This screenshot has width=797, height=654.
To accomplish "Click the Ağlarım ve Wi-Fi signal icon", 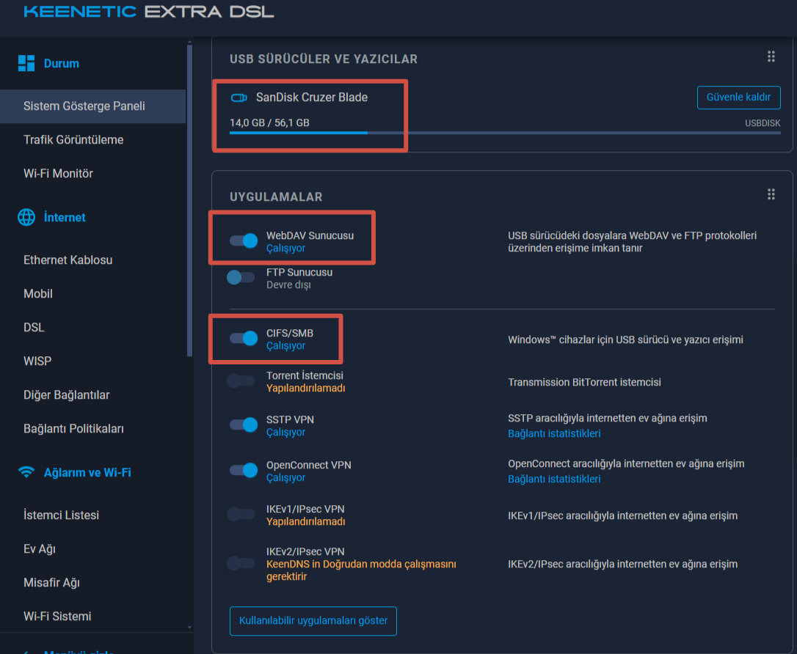I will tap(26, 472).
